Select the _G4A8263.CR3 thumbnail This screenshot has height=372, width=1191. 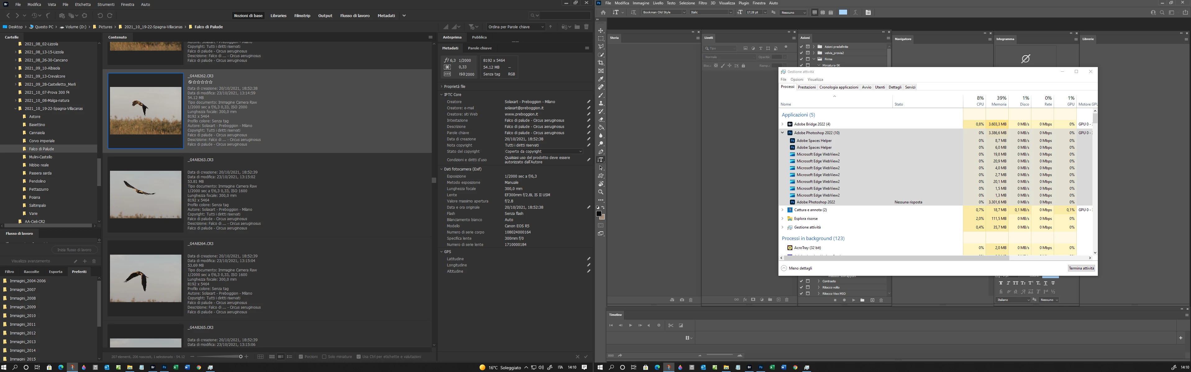click(146, 194)
